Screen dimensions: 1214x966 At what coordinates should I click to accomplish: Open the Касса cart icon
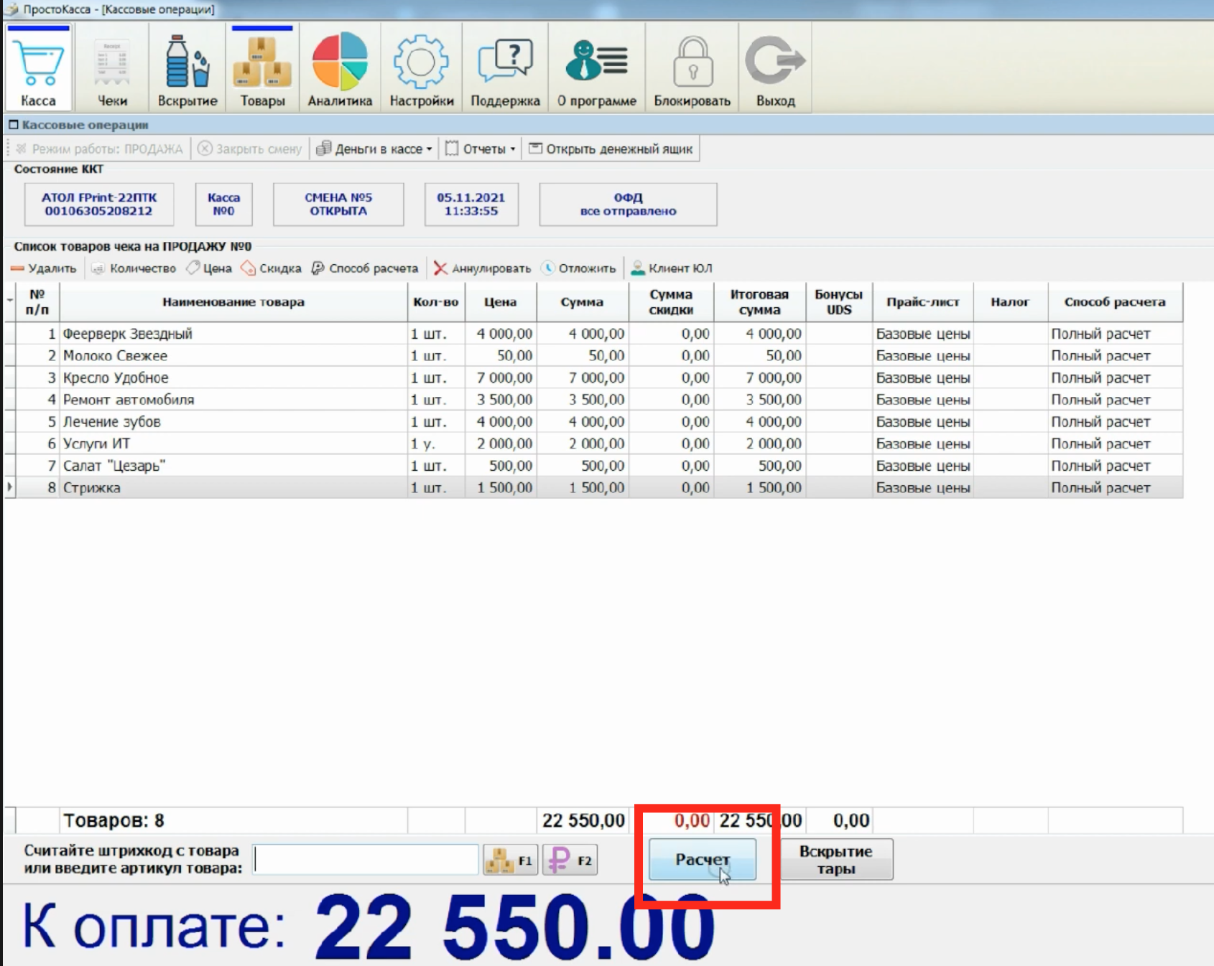tap(38, 67)
